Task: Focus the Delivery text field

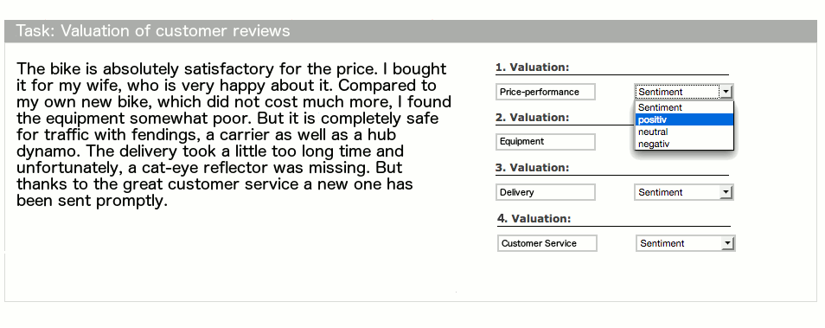Action: click(545, 192)
